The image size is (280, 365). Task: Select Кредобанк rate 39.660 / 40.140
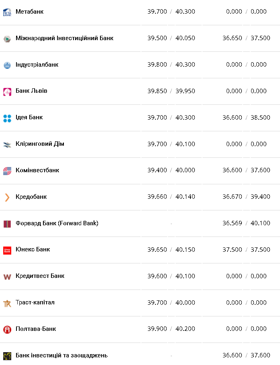171,197
